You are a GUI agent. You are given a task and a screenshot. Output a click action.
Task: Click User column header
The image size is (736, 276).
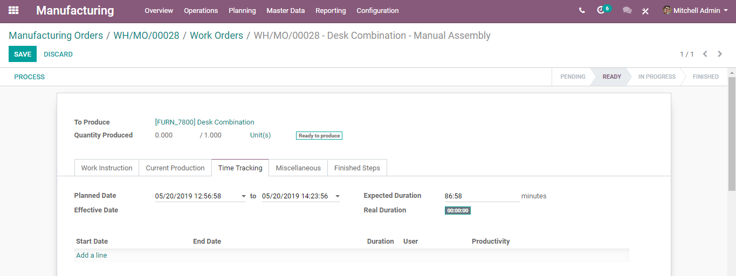411,241
